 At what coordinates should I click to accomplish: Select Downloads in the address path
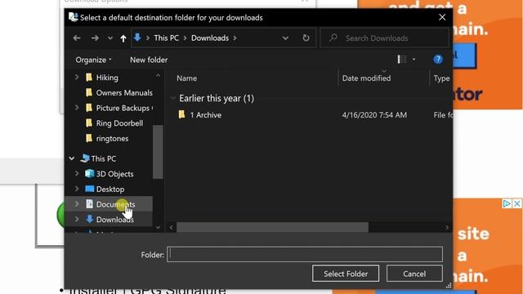210,38
